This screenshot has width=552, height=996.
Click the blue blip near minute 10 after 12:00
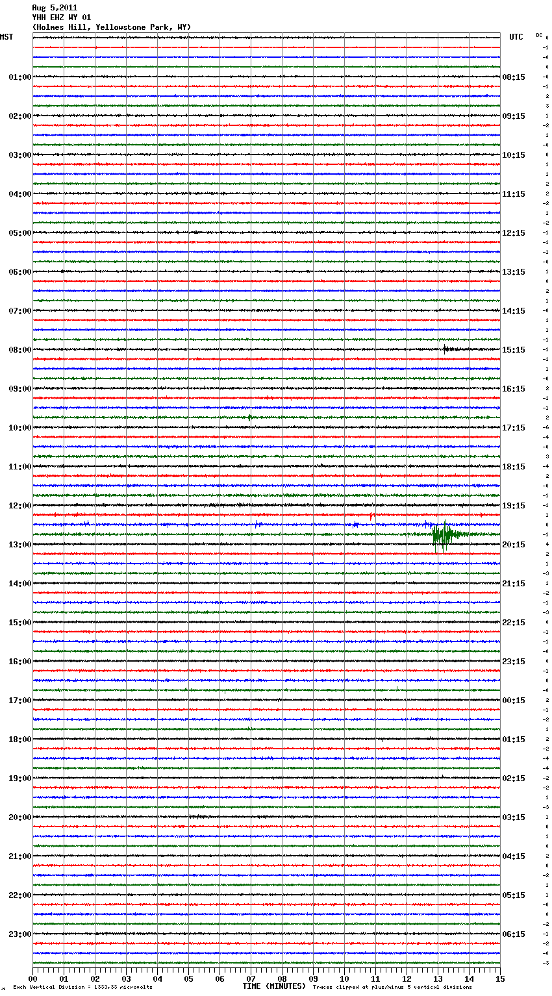pyautogui.click(x=355, y=524)
